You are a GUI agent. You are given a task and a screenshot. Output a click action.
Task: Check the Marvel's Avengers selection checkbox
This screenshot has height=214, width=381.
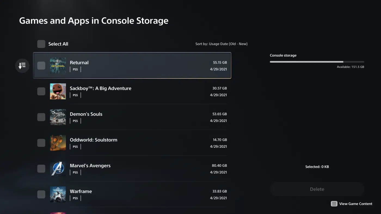click(41, 168)
